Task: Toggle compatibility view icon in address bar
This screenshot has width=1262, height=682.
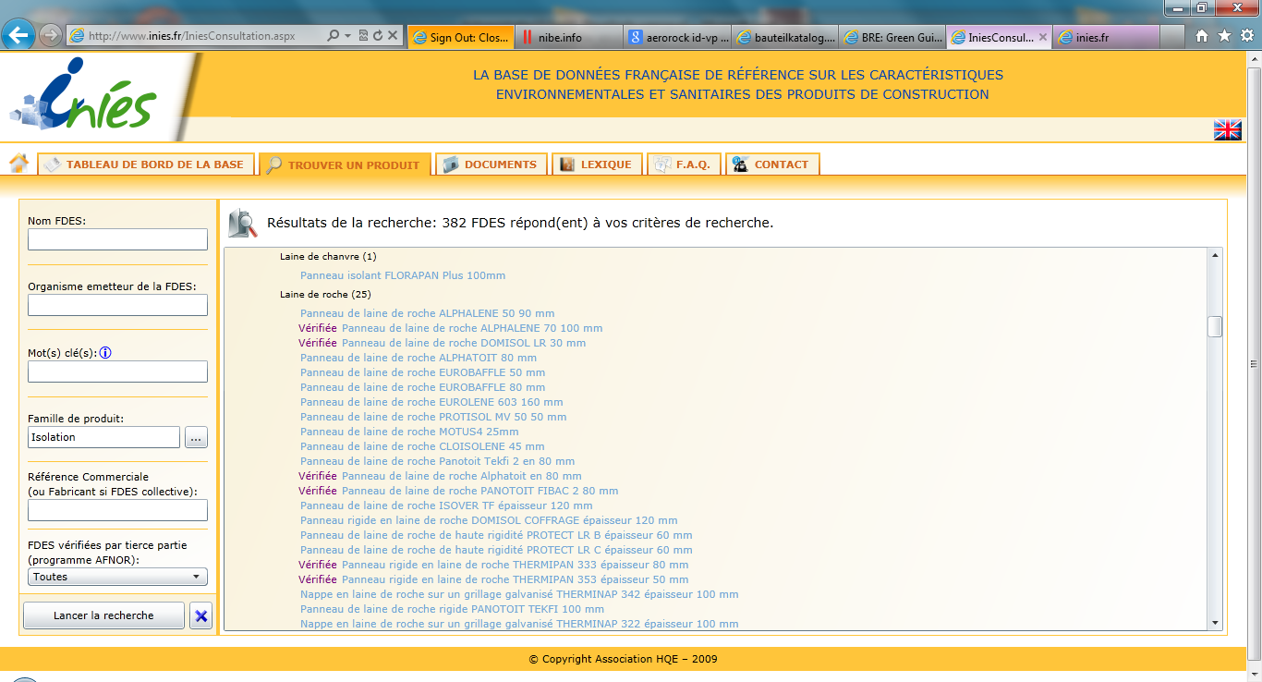Action: [363, 36]
